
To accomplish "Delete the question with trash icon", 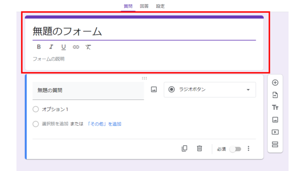I will pyautogui.click(x=200, y=148).
